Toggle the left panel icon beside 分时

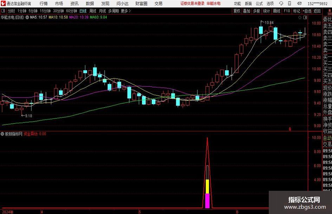coord(3,11)
